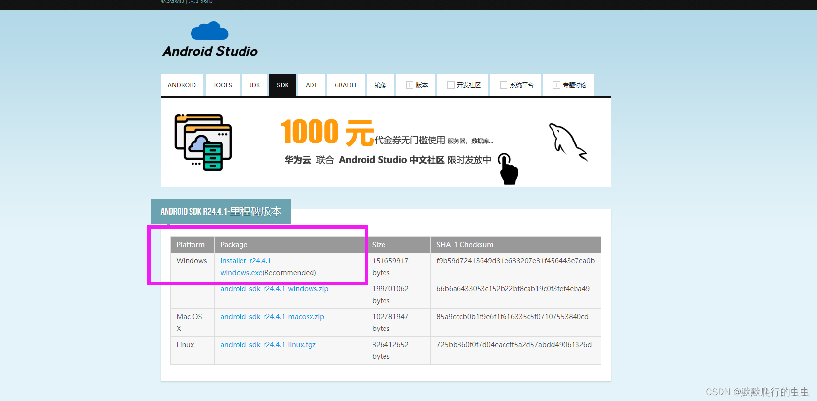Click the 1000 元 voucher banner text
The image size is (817, 401).
(x=327, y=132)
